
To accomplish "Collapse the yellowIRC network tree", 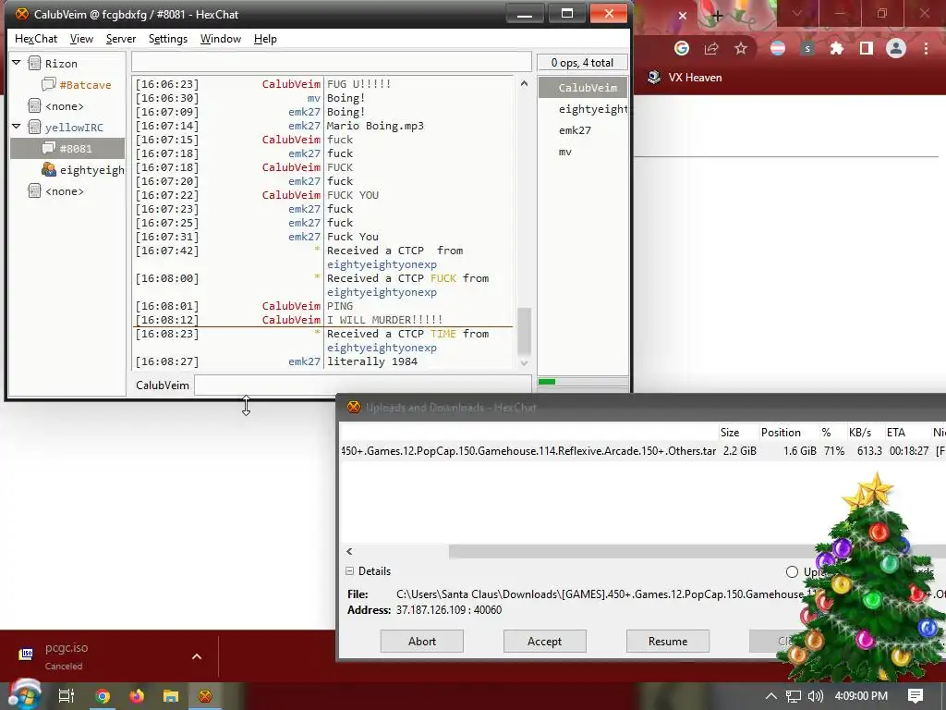I will (x=17, y=127).
